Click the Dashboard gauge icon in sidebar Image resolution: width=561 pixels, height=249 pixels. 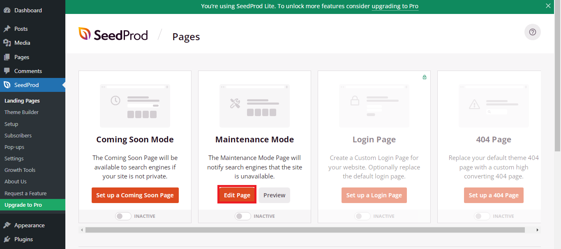7,10
